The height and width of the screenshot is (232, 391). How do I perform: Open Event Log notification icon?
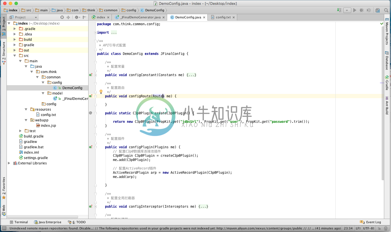(370, 222)
